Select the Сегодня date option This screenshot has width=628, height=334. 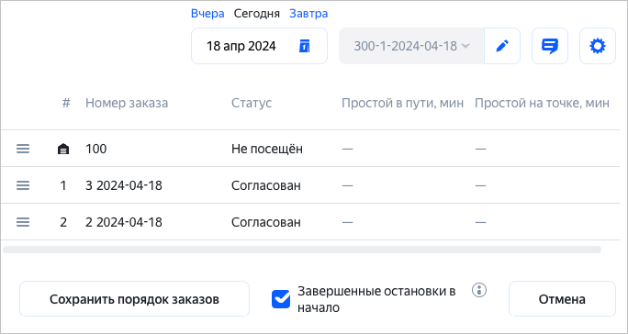[x=257, y=14]
